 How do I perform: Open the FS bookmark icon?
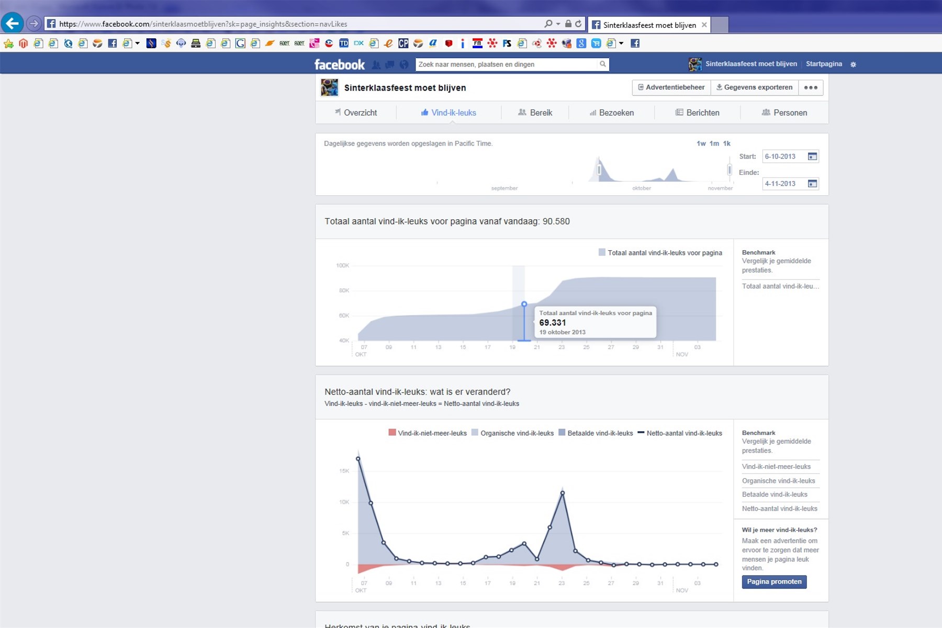[507, 43]
